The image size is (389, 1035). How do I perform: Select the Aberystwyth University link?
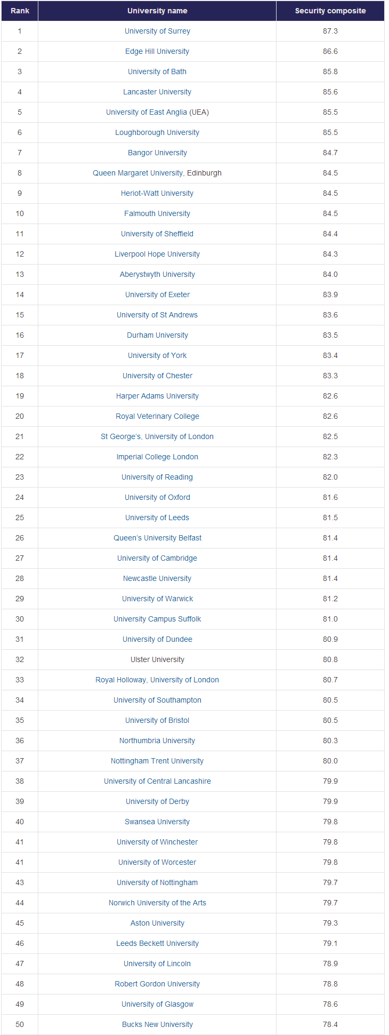157,274
